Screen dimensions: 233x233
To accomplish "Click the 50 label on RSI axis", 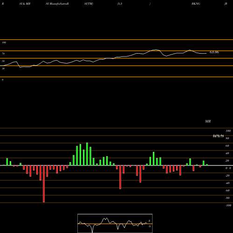I will [3, 61].
